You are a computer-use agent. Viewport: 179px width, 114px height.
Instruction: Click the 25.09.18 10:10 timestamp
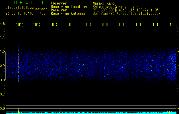tap(19, 13)
